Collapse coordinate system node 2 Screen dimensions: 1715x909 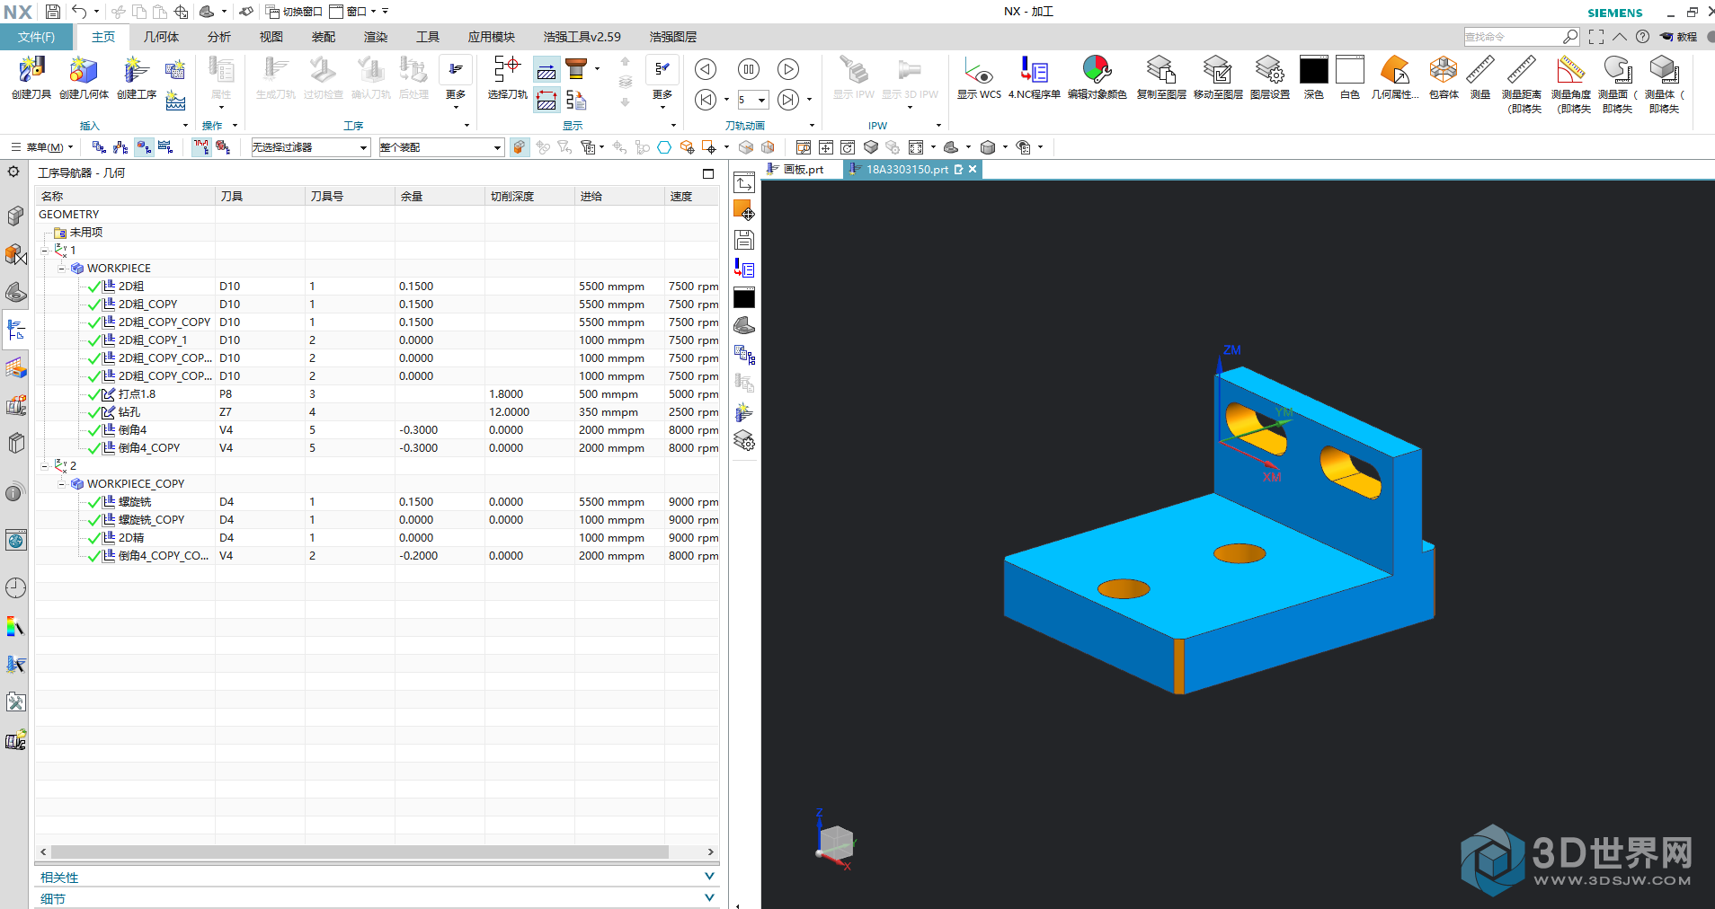coord(45,466)
